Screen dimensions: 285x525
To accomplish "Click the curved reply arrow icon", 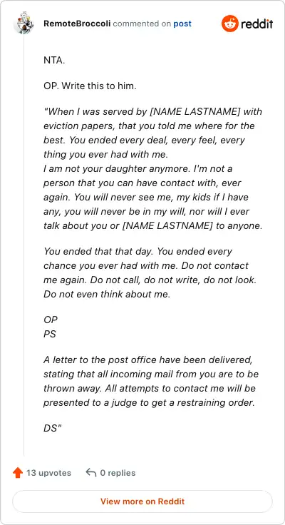I will (x=90, y=472).
